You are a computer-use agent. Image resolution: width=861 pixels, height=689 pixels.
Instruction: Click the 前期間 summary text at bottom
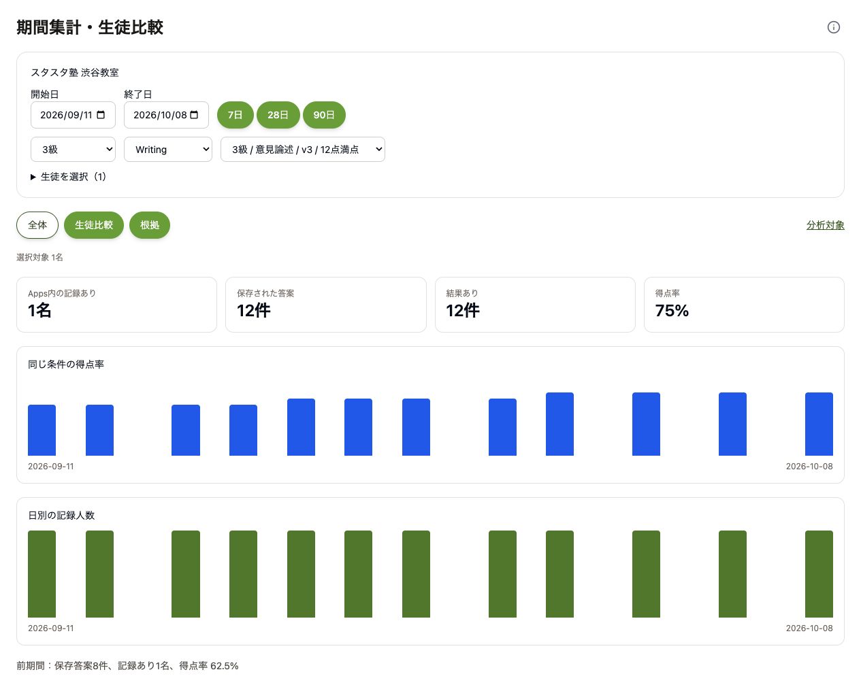(x=127, y=666)
